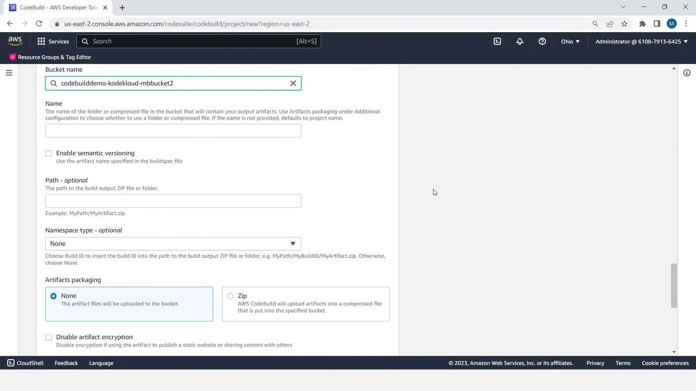This screenshot has height=391, width=696.
Task: Open the Privacy link
Action: coord(595,363)
